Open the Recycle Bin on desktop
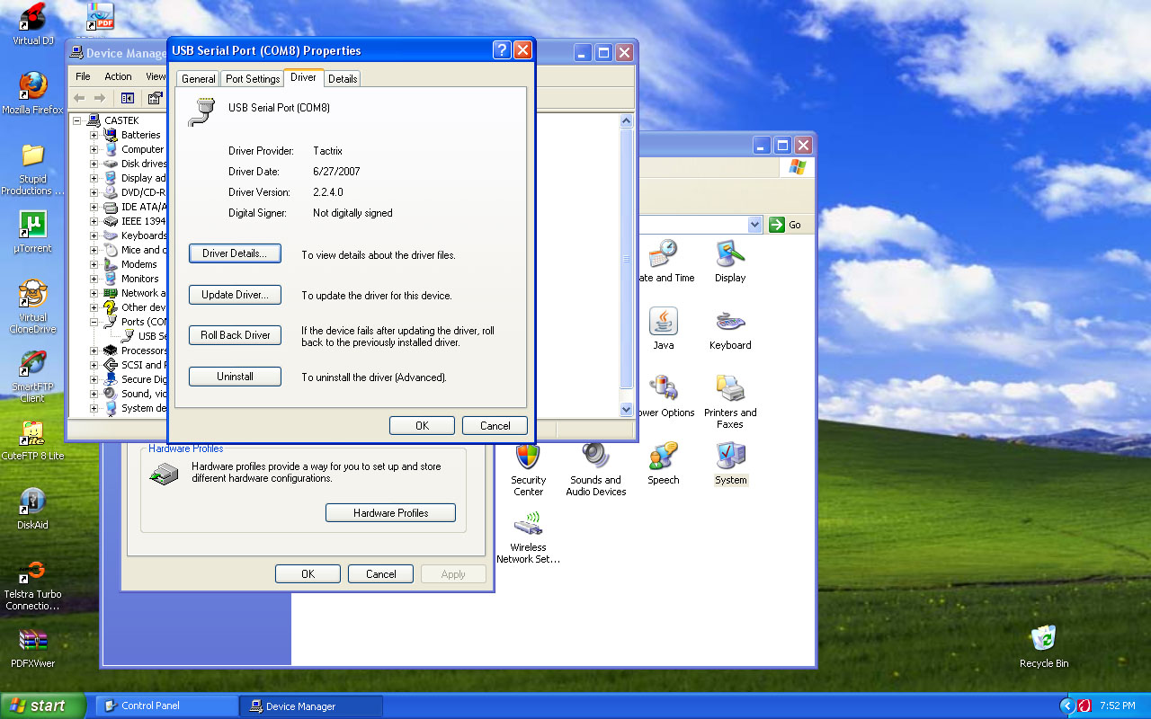The height and width of the screenshot is (719, 1151). coord(1043,640)
